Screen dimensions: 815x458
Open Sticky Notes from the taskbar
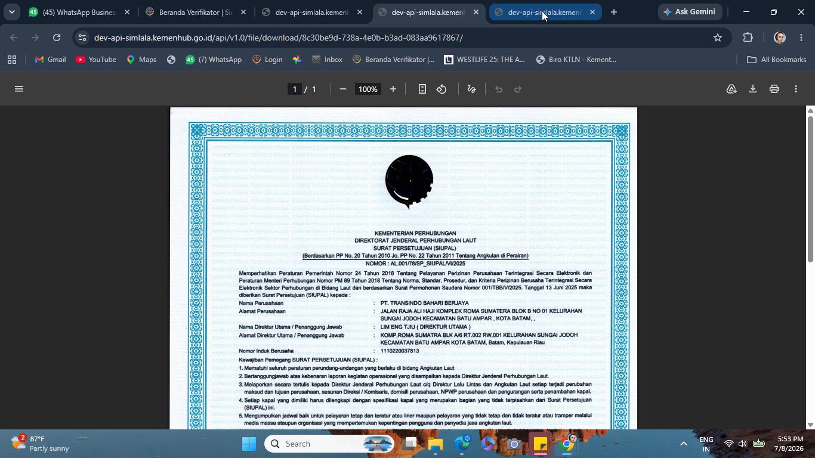coord(541,444)
